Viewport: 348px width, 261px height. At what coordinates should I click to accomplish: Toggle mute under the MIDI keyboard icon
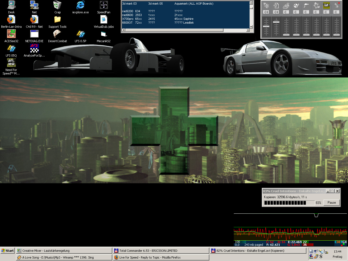point(286,12)
